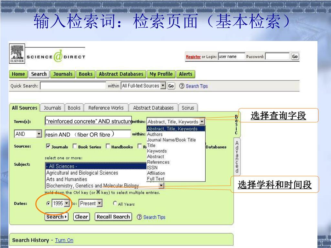Select the date range radio button
This screenshot has height=248, width=331.
[48, 203]
